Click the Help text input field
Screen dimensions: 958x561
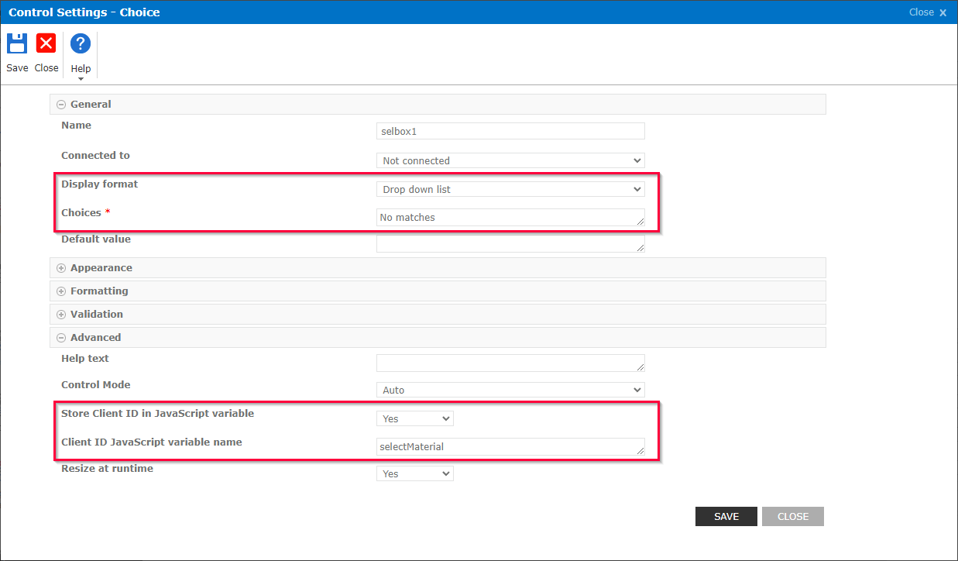(510, 363)
